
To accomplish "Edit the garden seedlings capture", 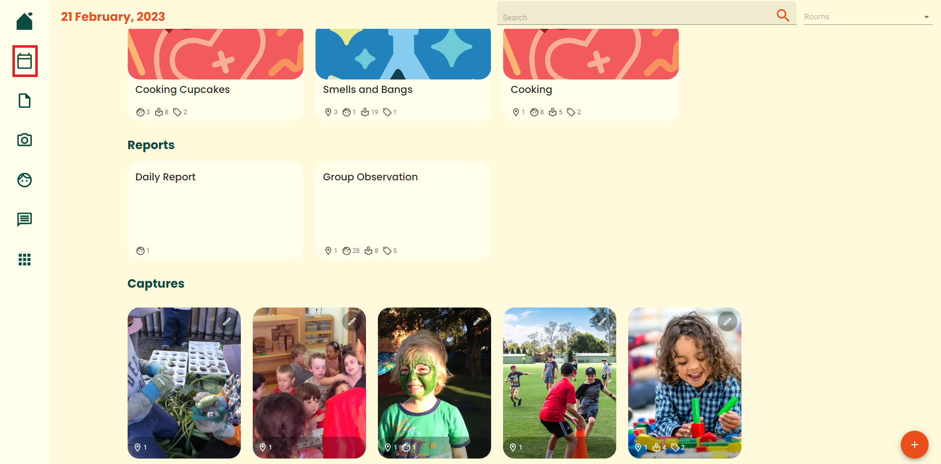I will [x=226, y=322].
